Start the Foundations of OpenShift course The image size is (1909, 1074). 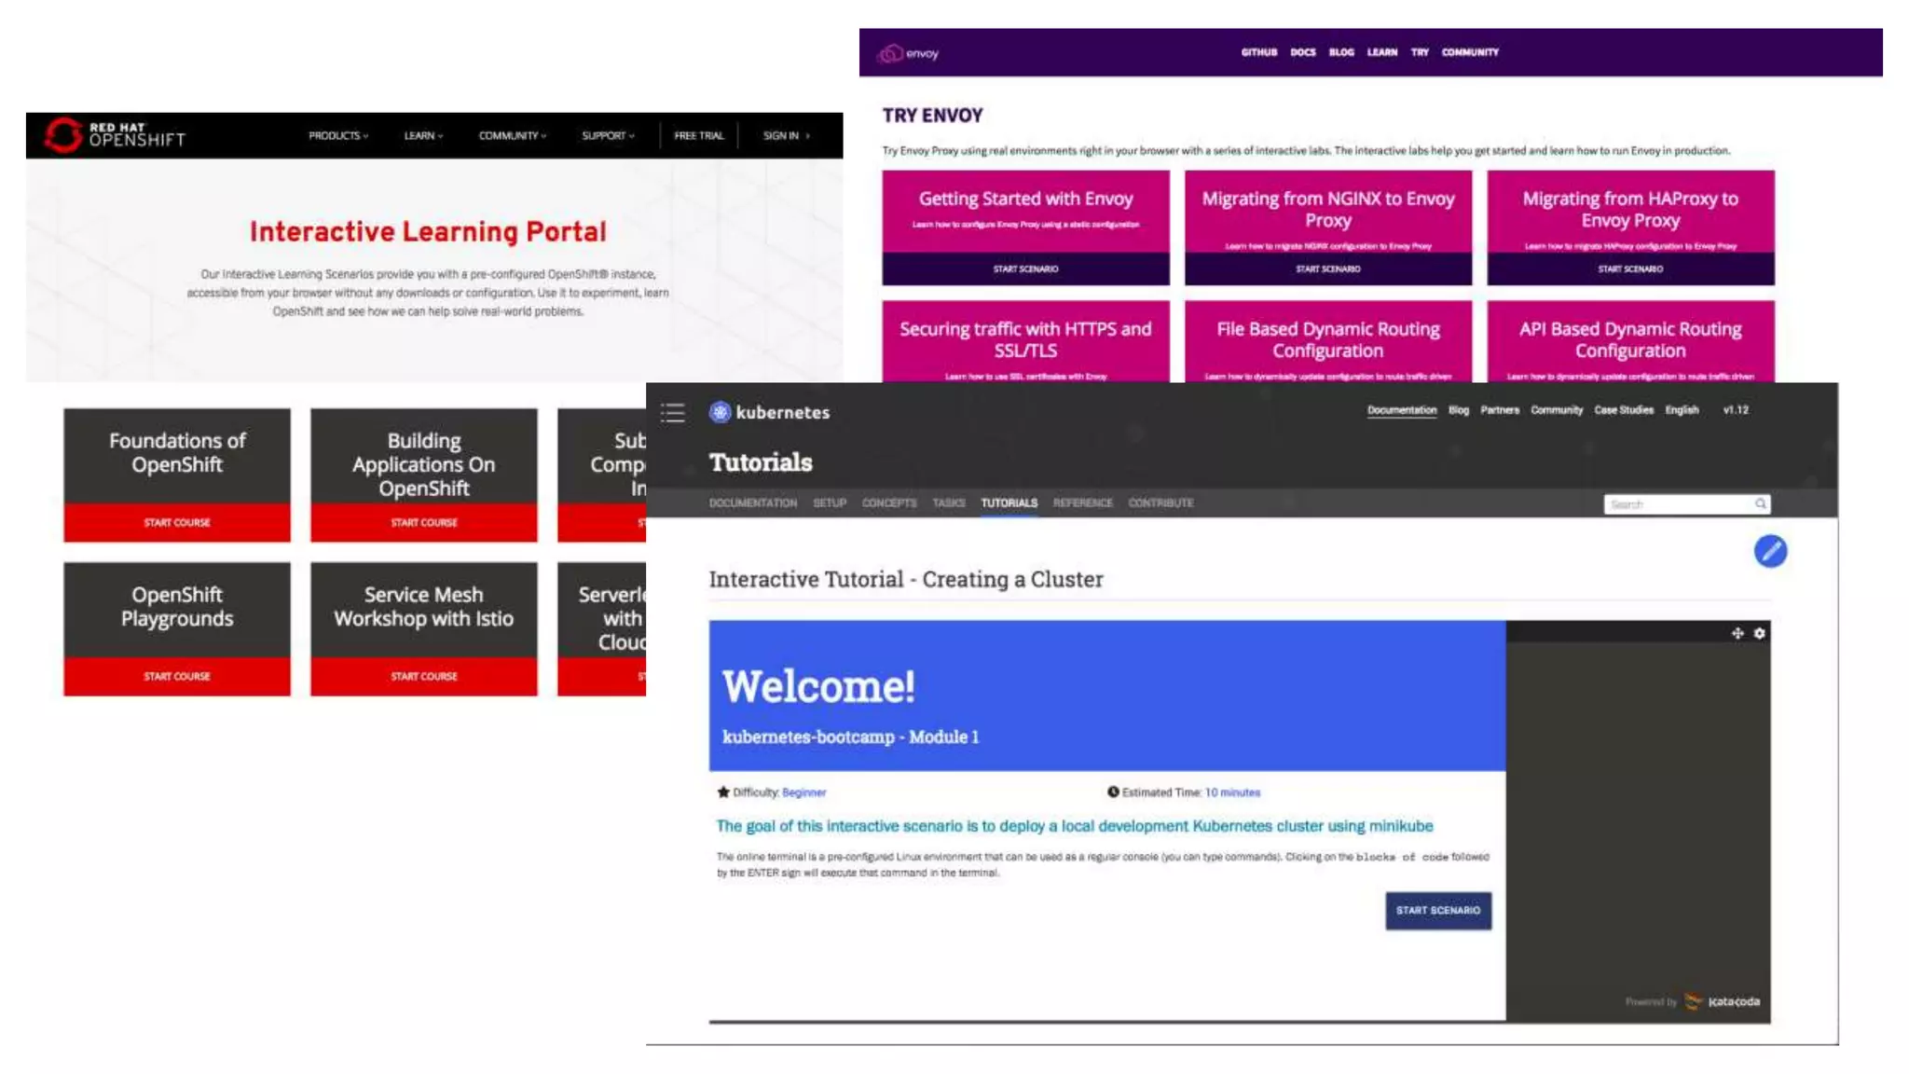pos(177,522)
